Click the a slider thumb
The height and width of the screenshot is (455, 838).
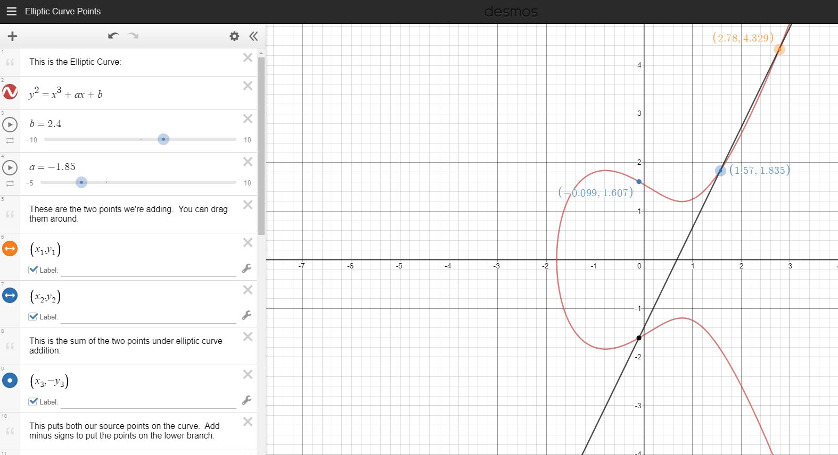(x=81, y=182)
